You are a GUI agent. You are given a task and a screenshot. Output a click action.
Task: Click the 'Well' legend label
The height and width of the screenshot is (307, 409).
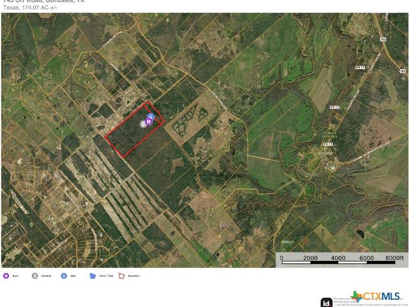click(x=73, y=276)
